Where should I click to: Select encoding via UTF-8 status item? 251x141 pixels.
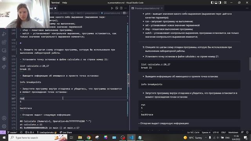pos(216,132)
